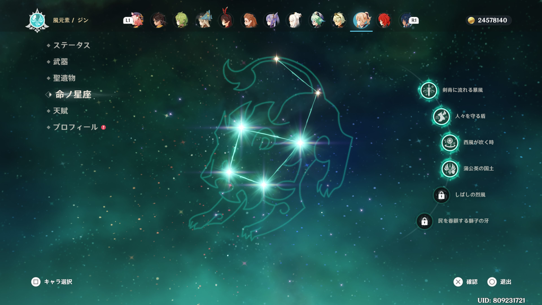Select the 蒲公英の国土 constellation icon

click(x=450, y=169)
